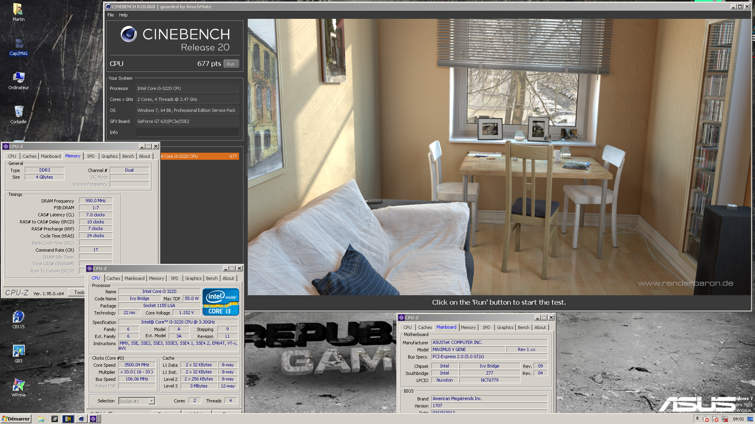Click the Processor field 'Intel Core i3-3220 CPU'
This screenshot has height=424, width=755.
coord(187,88)
